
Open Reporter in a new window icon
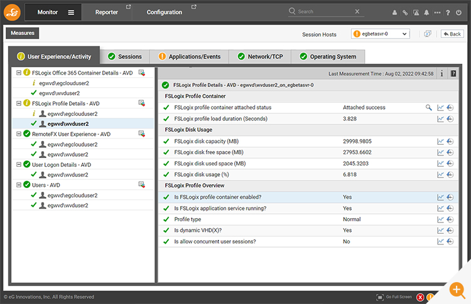[x=128, y=7]
